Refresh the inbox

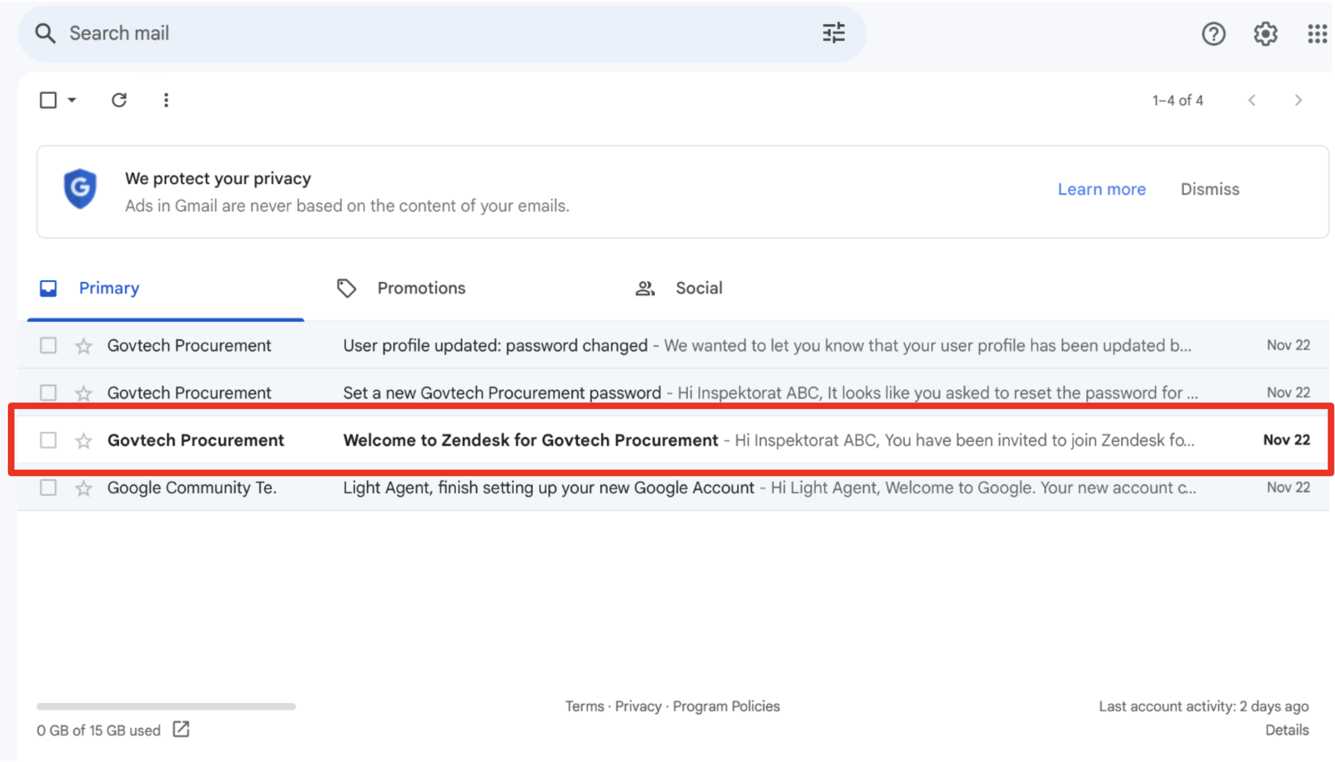pyautogui.click(x=119, y=100)
